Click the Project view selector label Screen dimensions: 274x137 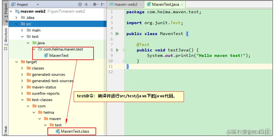click(22, 5)
